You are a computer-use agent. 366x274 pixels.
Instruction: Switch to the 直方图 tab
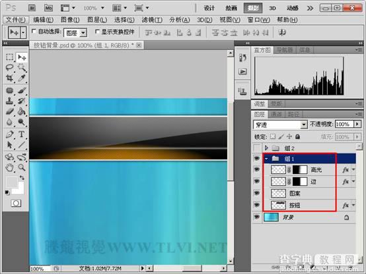(x=262, y=50)
